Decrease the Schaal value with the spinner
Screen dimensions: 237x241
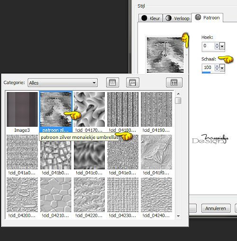coord(217,69)
